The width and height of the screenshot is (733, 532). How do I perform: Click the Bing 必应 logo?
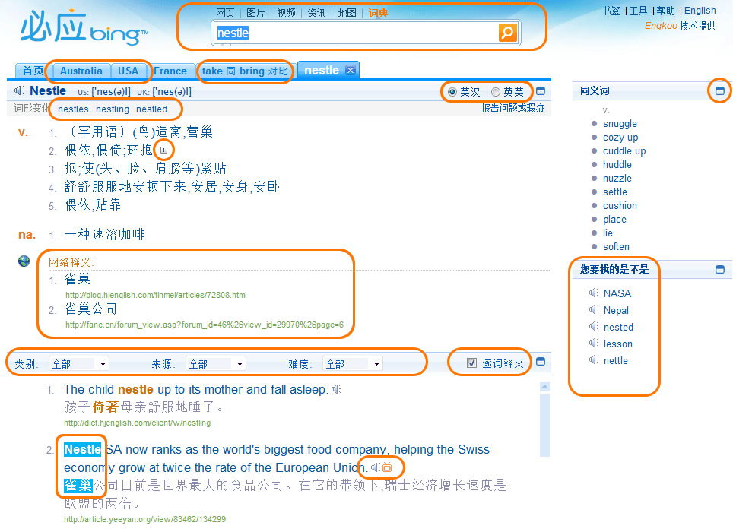(x=84, y=28)
